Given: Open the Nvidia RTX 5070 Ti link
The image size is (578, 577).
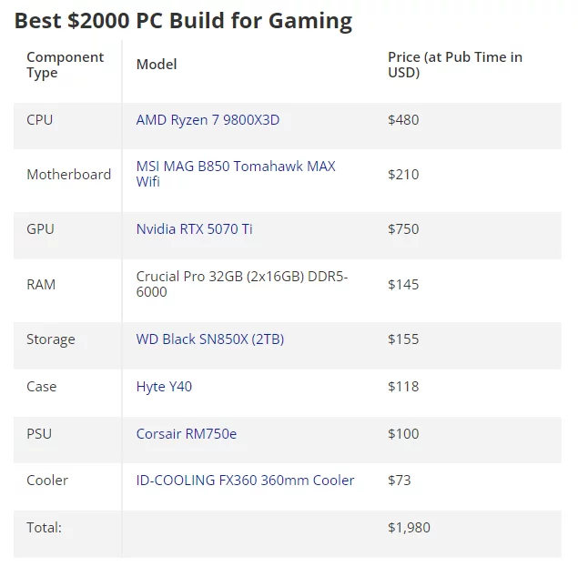Looking at the screenshot, I should click(x=194, y=229).
